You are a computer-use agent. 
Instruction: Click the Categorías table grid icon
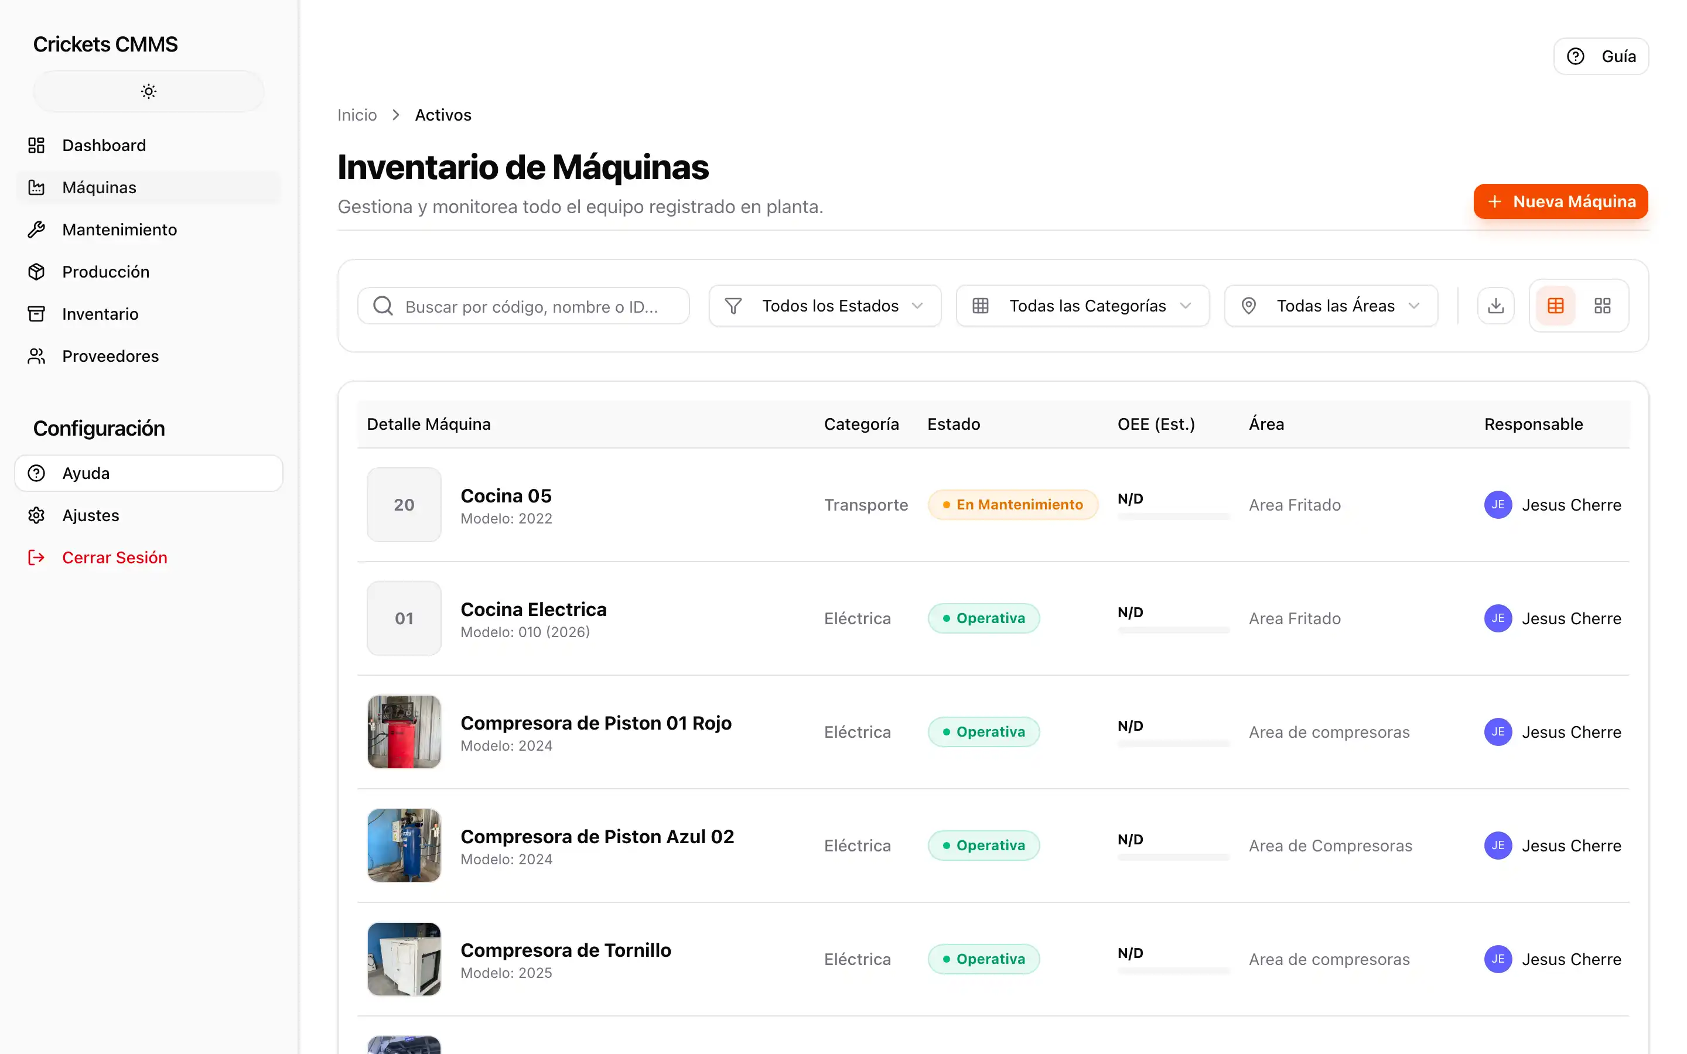(980, 306)
